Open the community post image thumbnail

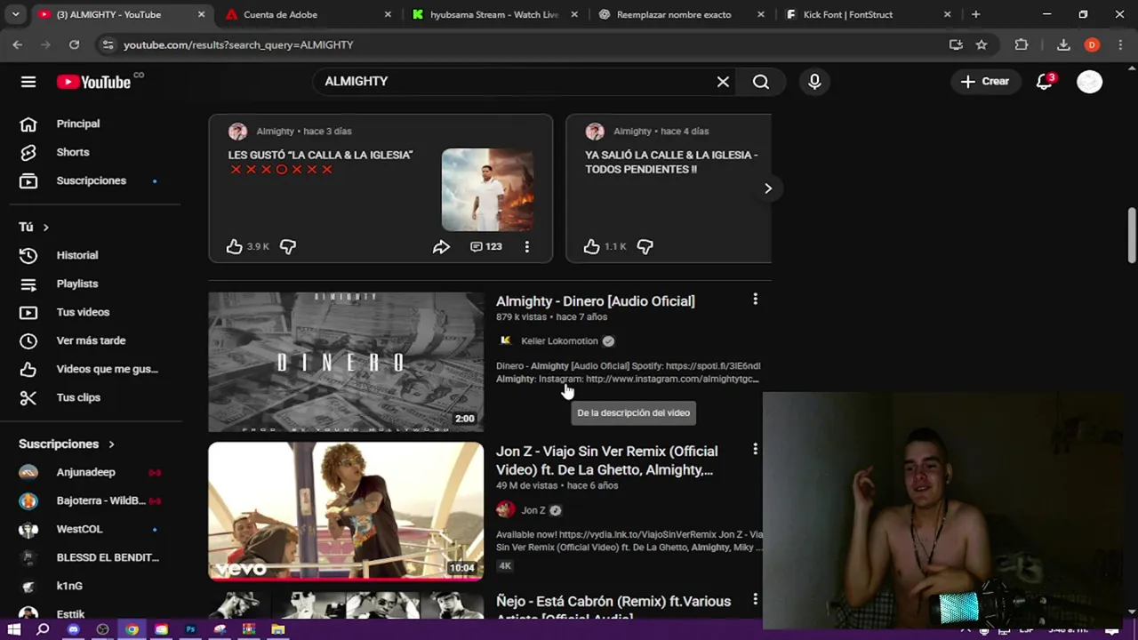487,189
